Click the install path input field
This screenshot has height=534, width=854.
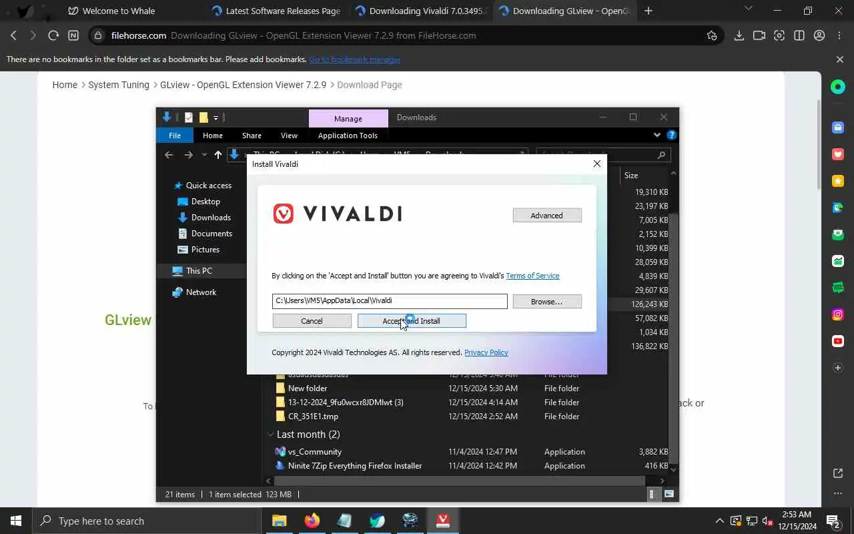(x=390, y=301)
